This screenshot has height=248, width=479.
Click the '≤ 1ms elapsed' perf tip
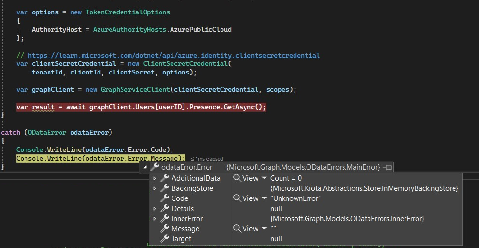coord(207,159)
